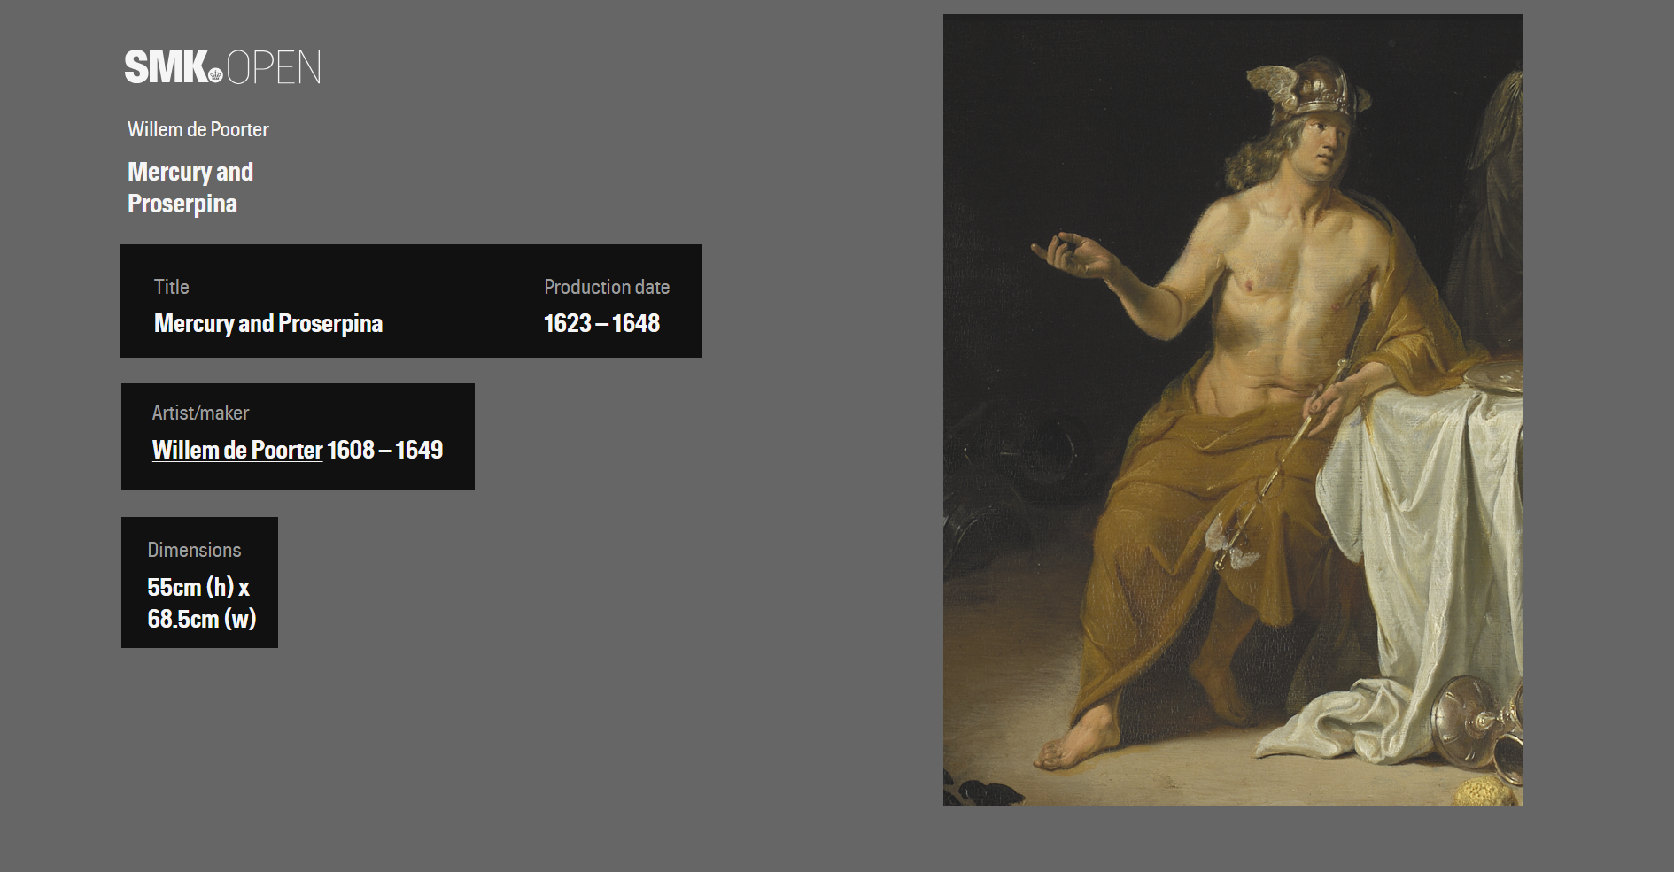Click Mercury's winged helmet in painting
1674x872 pixels.
tap(1306, 89)
